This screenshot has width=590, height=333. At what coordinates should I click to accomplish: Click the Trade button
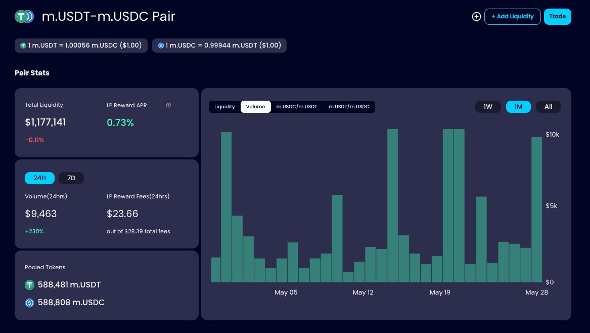coord(557,17)
